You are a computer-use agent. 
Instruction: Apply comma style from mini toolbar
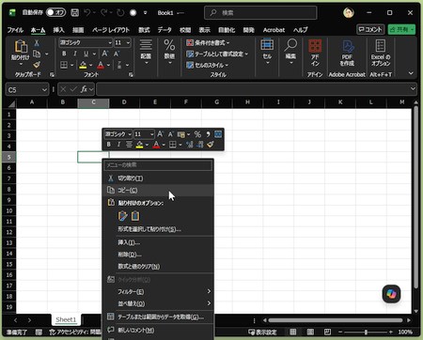(x=208, y=134)
